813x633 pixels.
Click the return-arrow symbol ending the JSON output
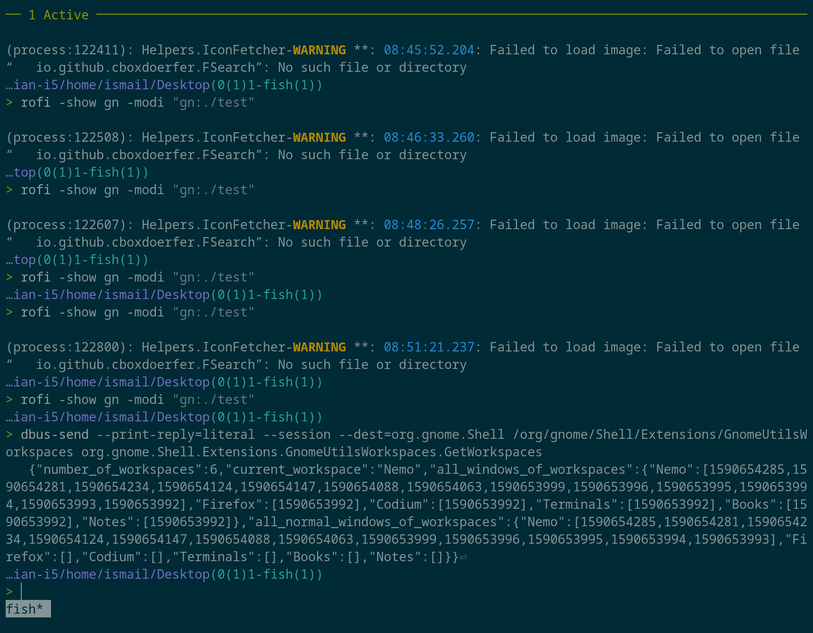click(x=463, y=557)
